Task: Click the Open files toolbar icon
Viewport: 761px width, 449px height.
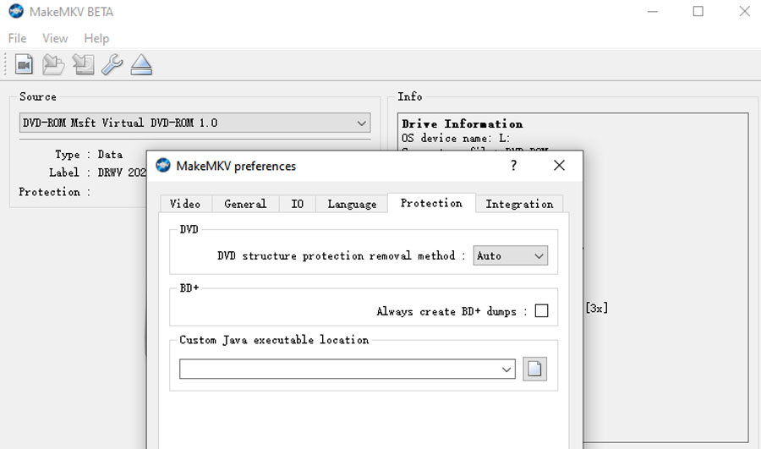Action: pos(24,64)
